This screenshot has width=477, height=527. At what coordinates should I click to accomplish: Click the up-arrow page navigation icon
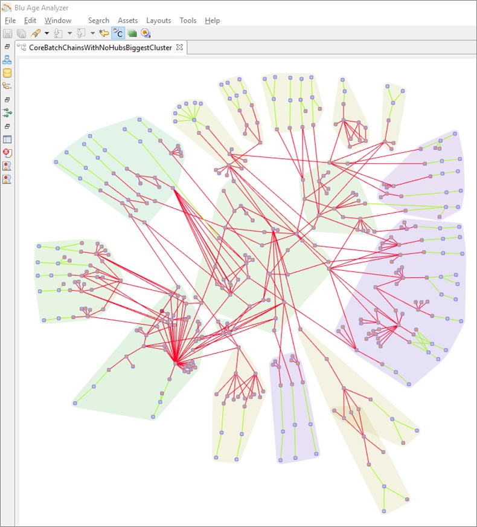[x=82, y=33]
